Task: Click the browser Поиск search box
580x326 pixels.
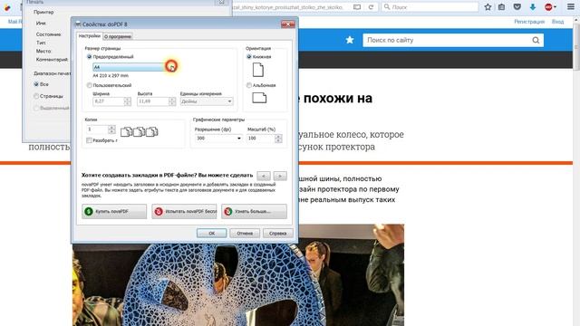Action: point(430,7)
